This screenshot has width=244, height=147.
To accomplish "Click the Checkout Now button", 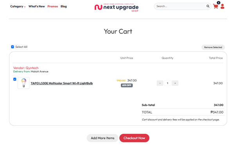I will 134,138.
